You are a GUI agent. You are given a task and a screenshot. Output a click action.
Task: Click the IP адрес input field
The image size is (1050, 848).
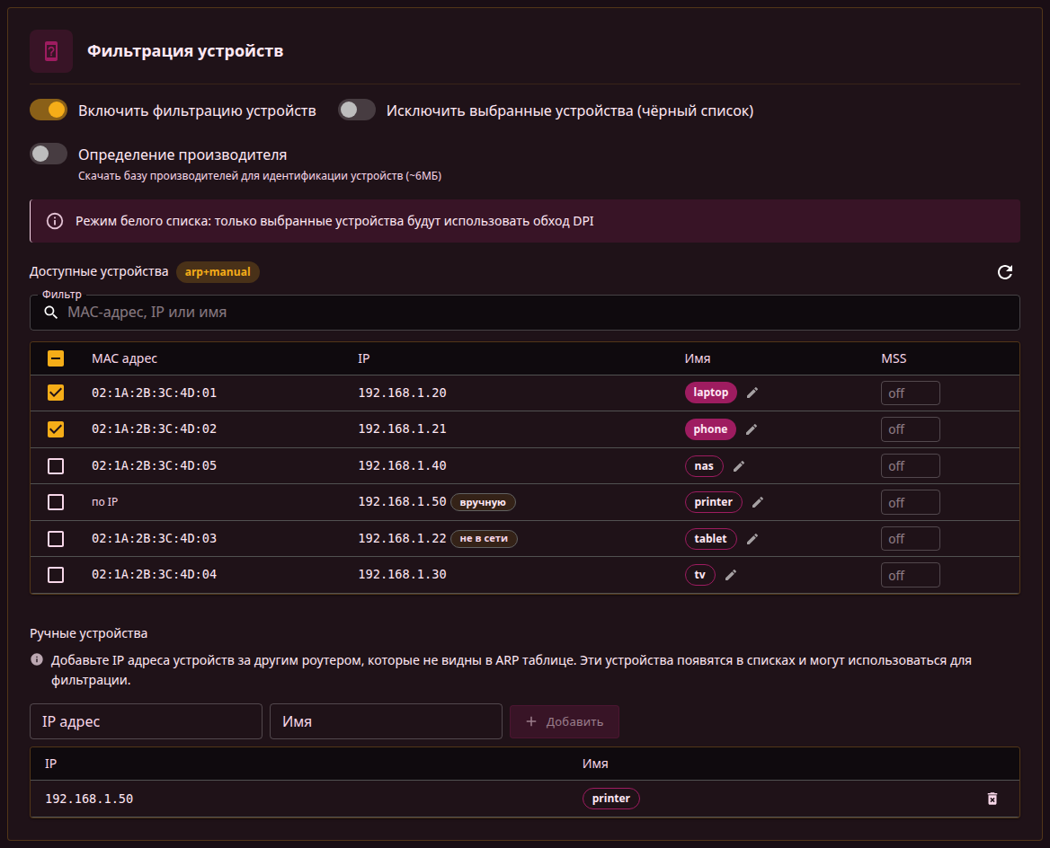coord(146,721)
